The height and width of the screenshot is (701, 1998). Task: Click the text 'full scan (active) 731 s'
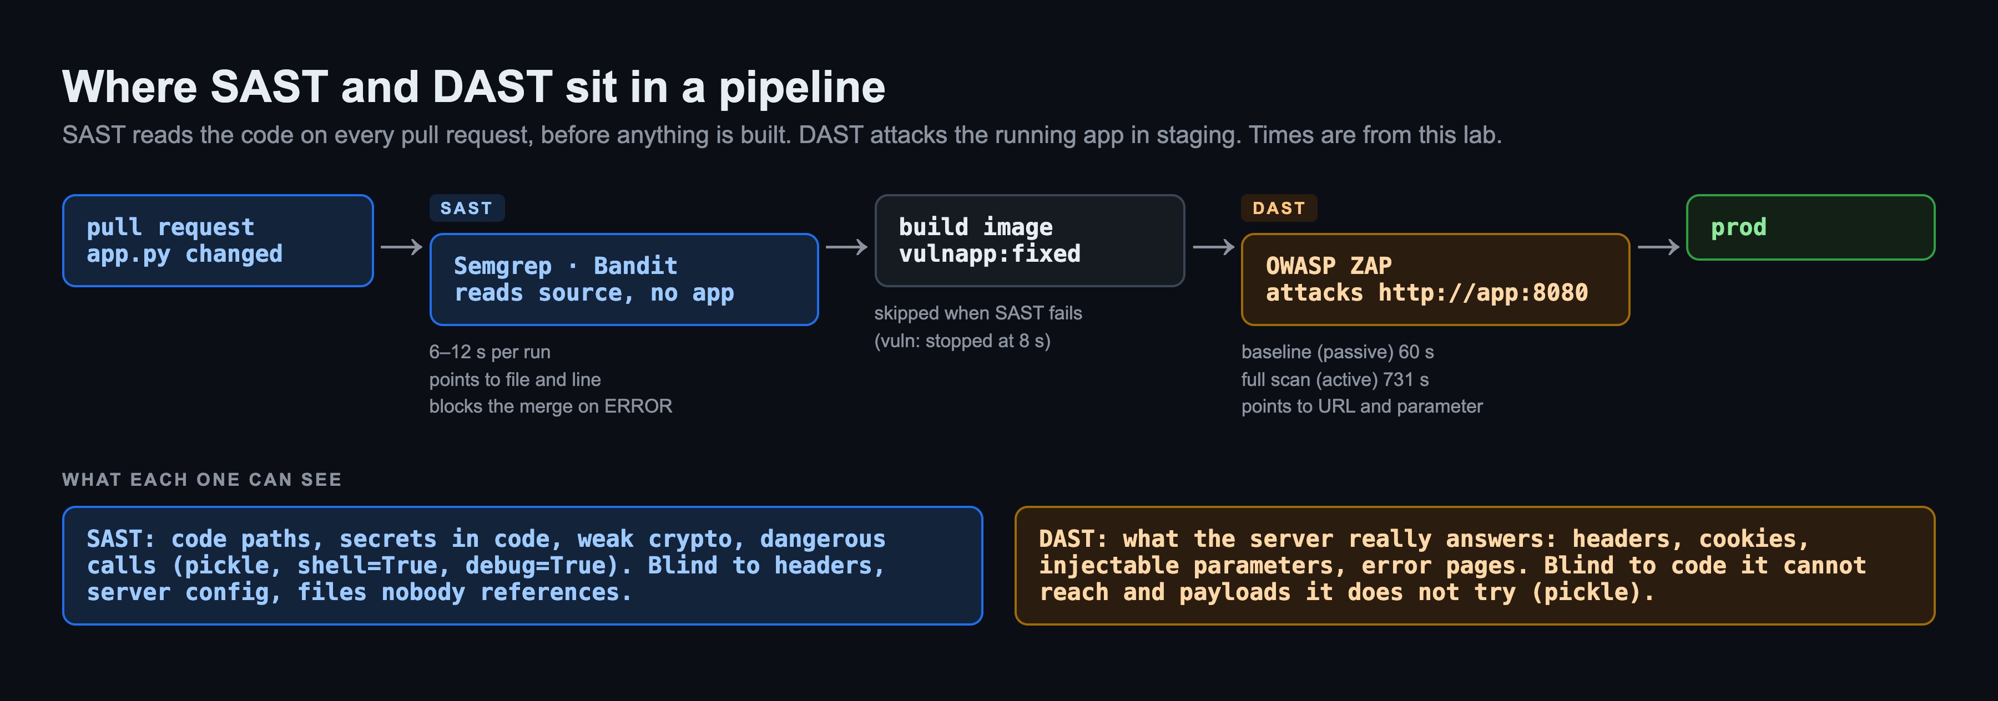1335,379
